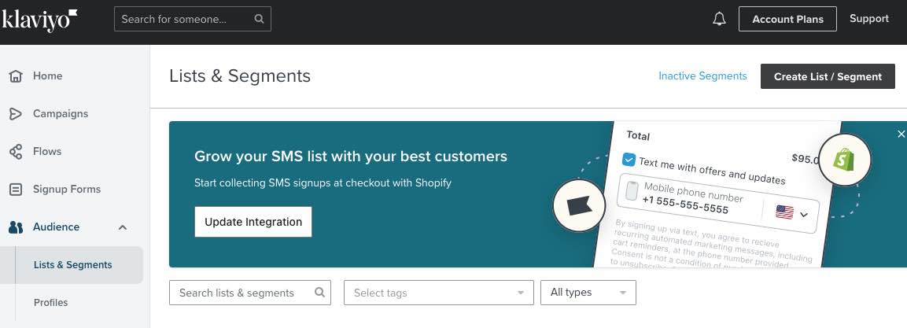Toggle the "Text me with offers" checkbox
This screenshot has height=328, width=907.
[629, 160]
